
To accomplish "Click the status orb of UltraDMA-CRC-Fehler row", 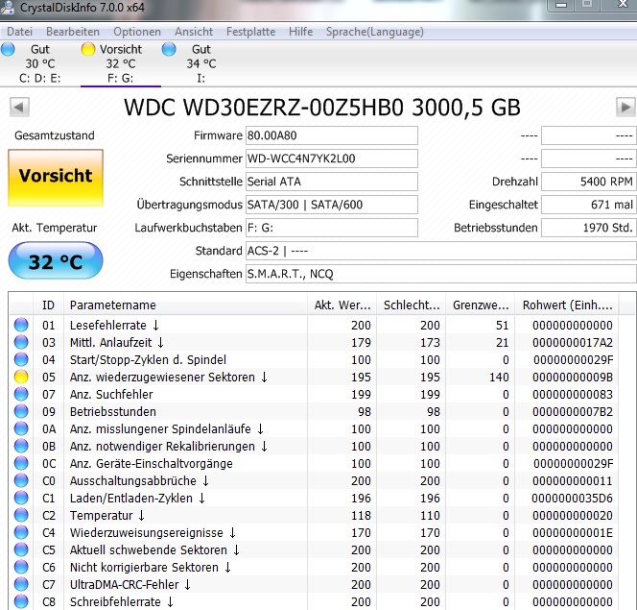I will [21, 584].
